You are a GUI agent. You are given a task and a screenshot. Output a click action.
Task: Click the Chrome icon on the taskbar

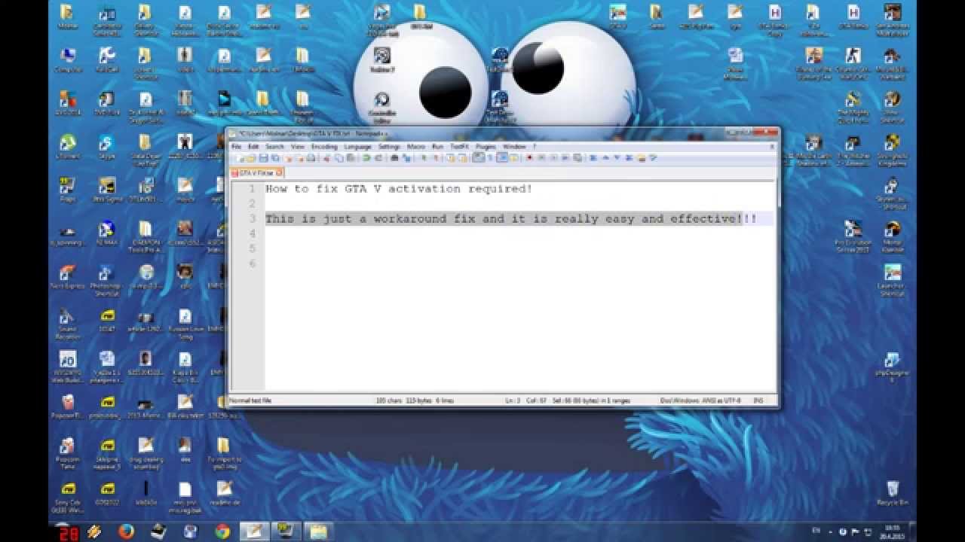point(222,531)
